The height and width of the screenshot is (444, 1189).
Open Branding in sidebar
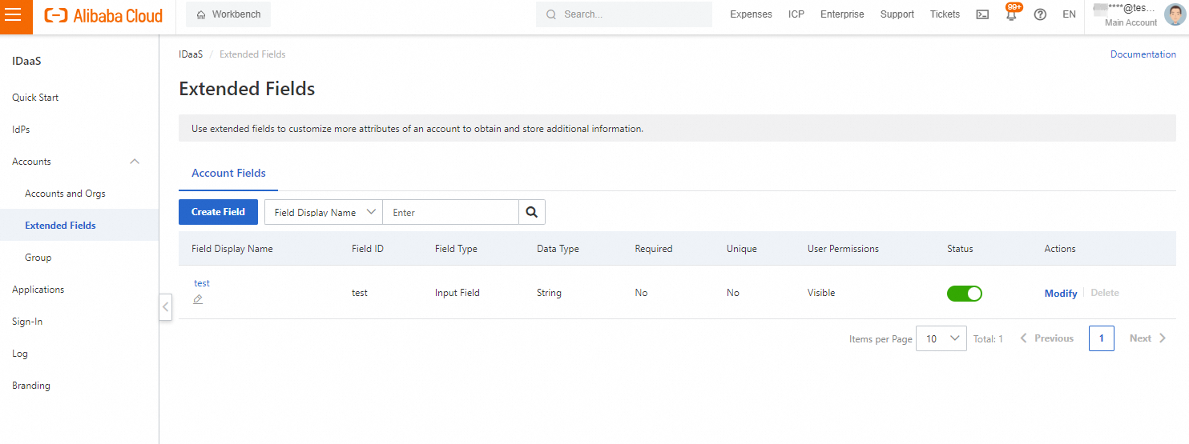click(x=31, y=386)
